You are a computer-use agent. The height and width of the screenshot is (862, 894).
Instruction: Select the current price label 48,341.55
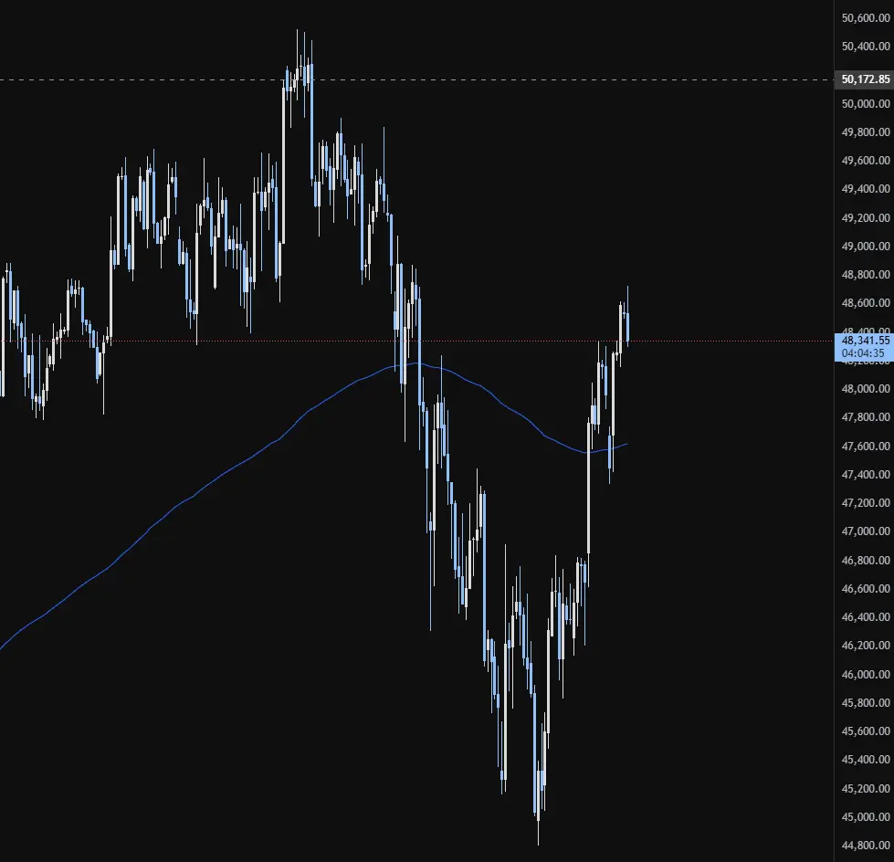coord(865,341)
